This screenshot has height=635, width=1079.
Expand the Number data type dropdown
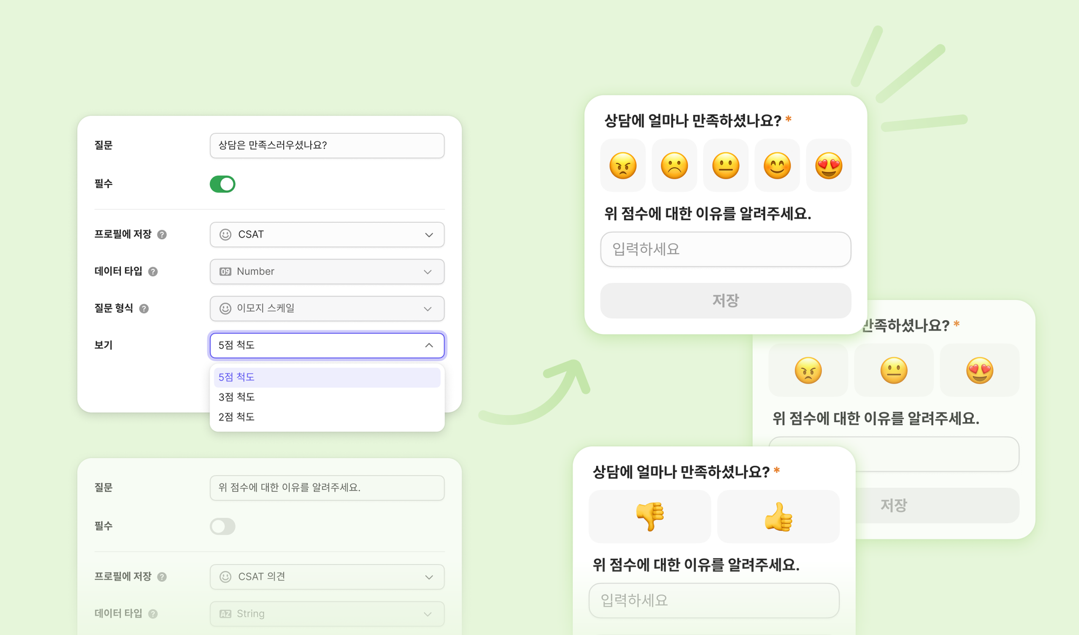click(327, 272)
